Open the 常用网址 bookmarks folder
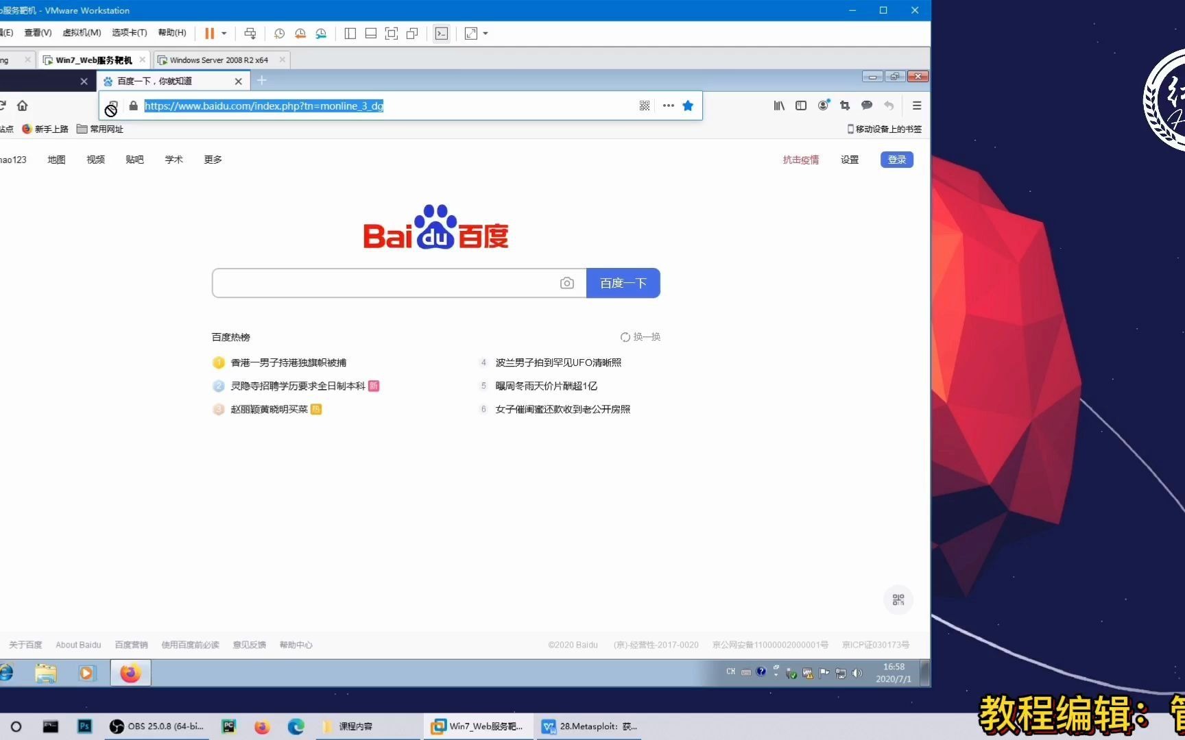Image resolution: width=1185 pixels, height=740 pixels. (100, 129)
